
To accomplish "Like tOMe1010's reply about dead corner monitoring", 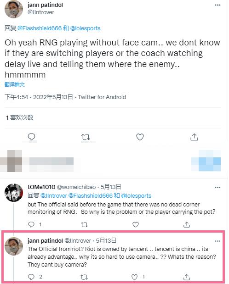I will pos(136,225).
